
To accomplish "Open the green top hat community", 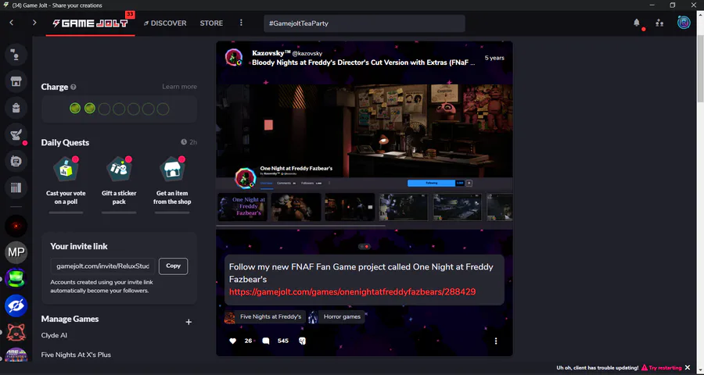I will pos(16,279).
